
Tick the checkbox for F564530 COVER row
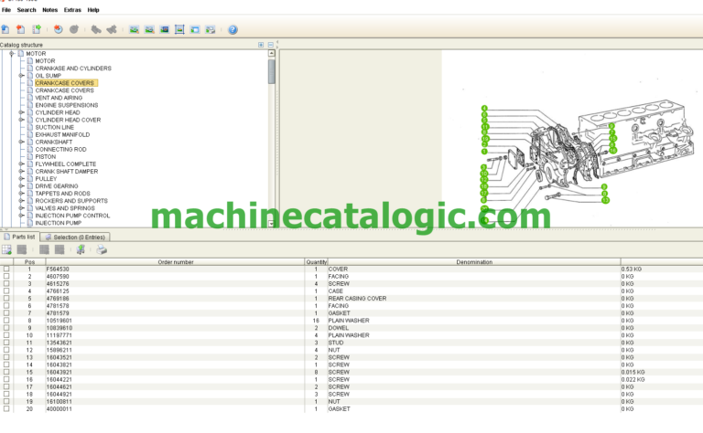click(x=6, y=269)
